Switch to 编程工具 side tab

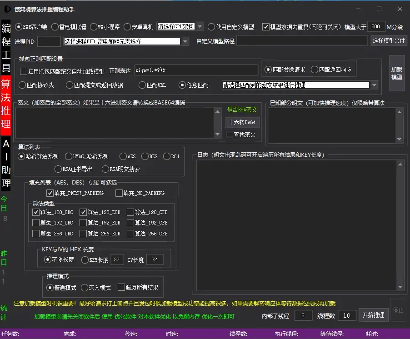pos(6,47)
